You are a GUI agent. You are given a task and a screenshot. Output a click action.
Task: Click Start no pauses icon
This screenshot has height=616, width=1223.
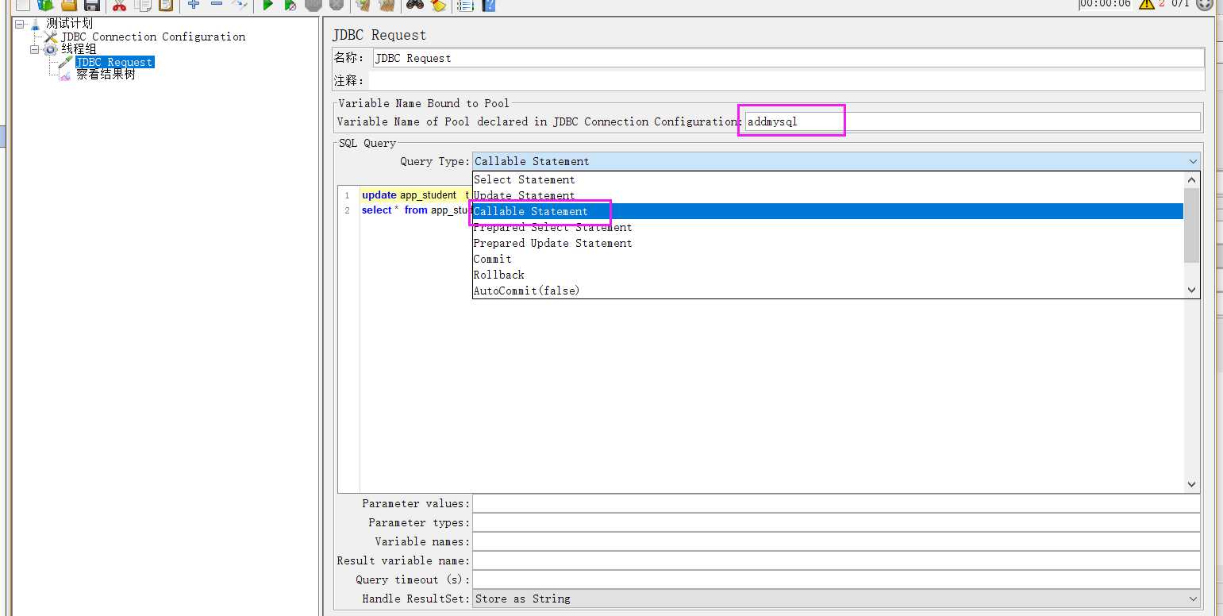click(290, 5)
